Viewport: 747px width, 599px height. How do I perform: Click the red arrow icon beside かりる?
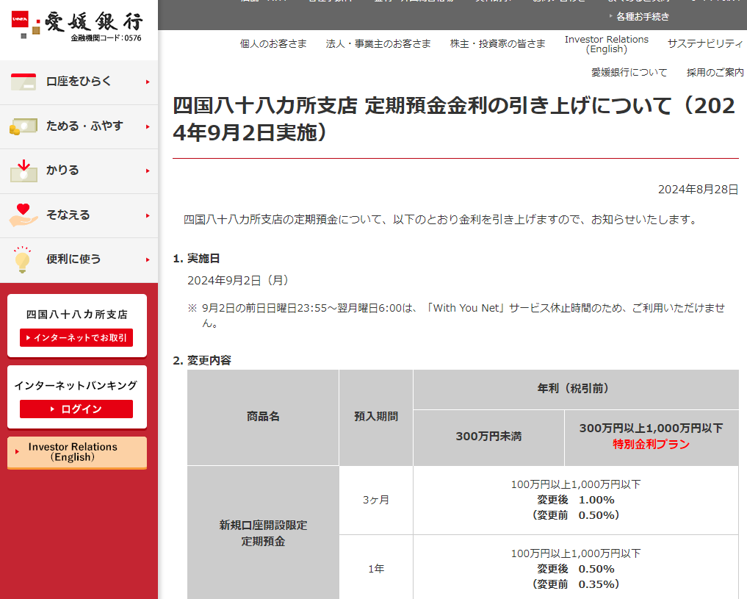pyautogui.click(x=24, y=171)
